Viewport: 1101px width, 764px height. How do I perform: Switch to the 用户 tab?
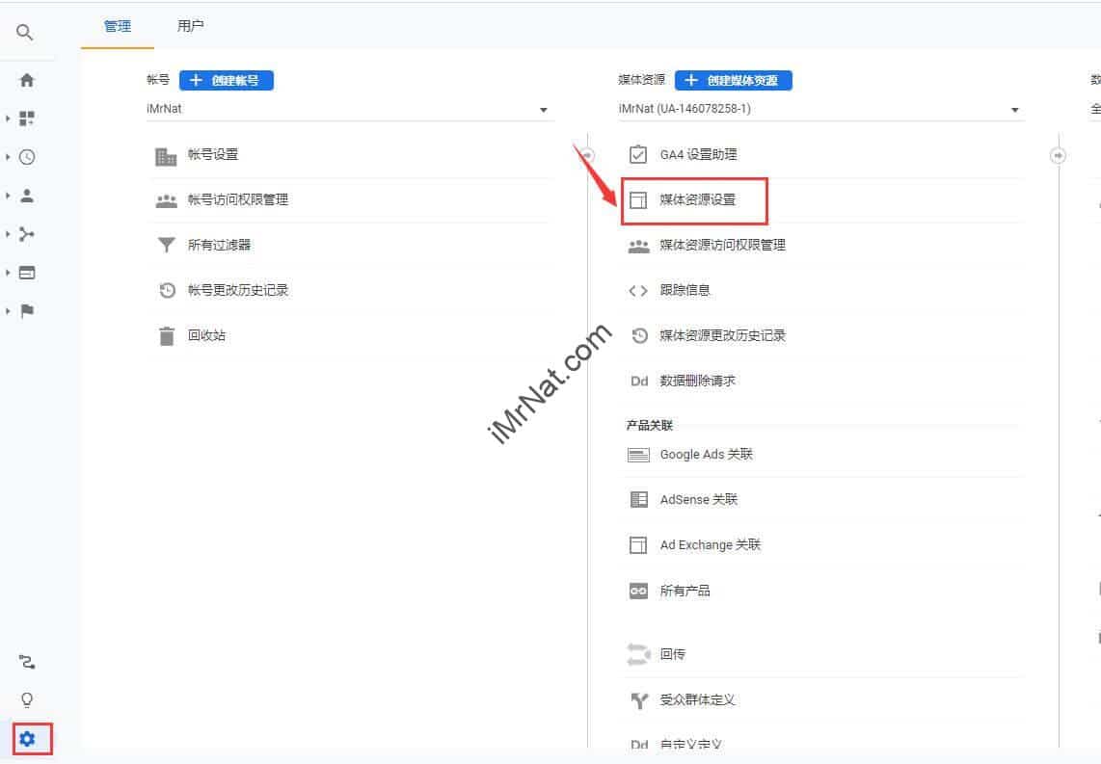190,26
